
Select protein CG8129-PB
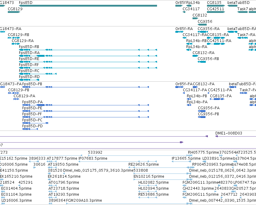[19, 90]
